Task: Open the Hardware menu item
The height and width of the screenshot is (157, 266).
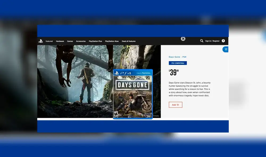Action: 60,41
